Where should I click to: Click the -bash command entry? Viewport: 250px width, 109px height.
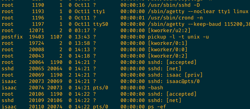tap(155, 88)
